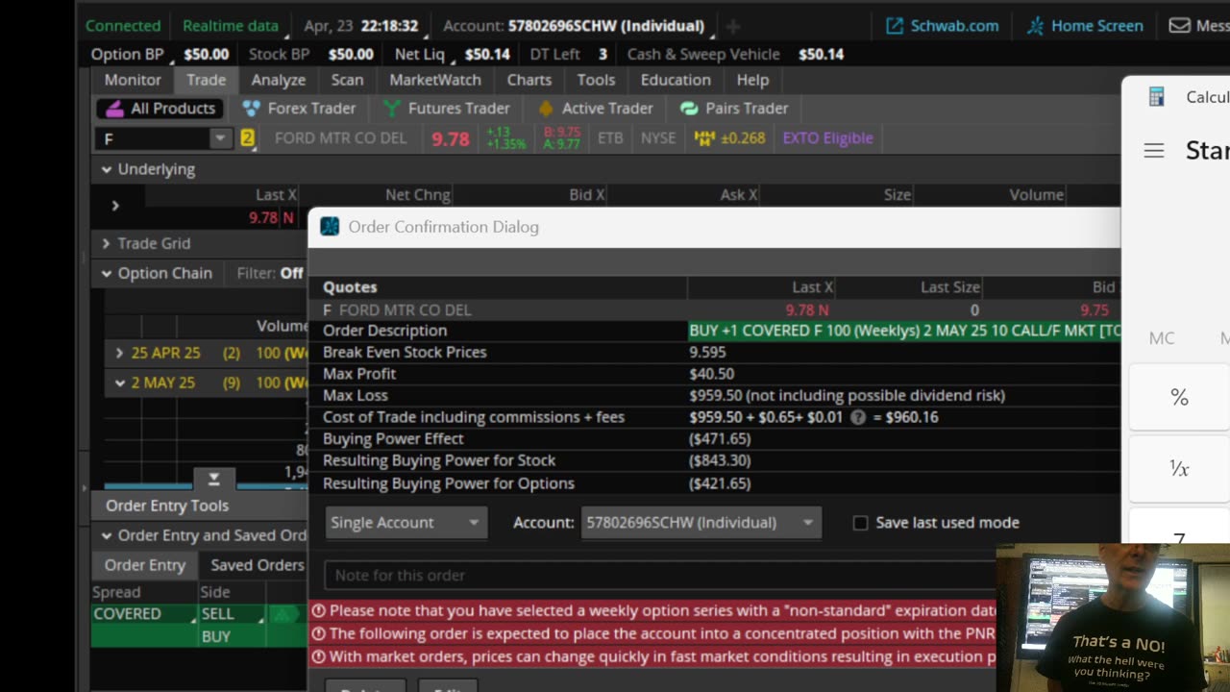Click the plus icon beside the account name
The width and height of the screenshot is (1230, 692).
point(732,26)
